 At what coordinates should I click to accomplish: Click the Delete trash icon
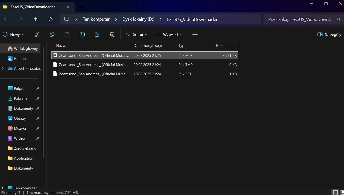pos(112,34)
